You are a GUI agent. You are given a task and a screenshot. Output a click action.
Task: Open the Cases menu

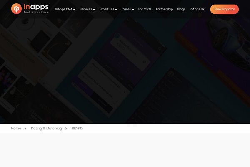tap(126, 9)
